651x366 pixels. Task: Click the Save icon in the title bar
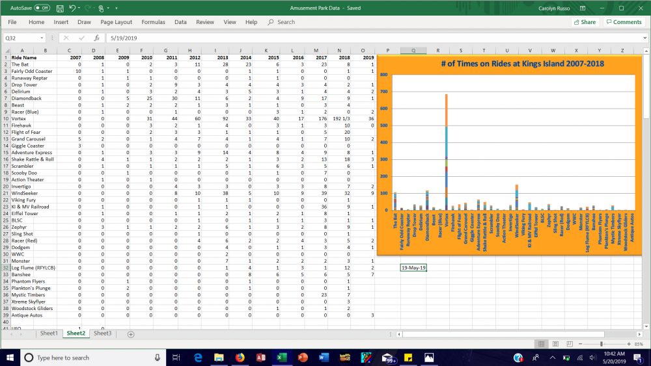pyautogui.click(x=60, y=8)
